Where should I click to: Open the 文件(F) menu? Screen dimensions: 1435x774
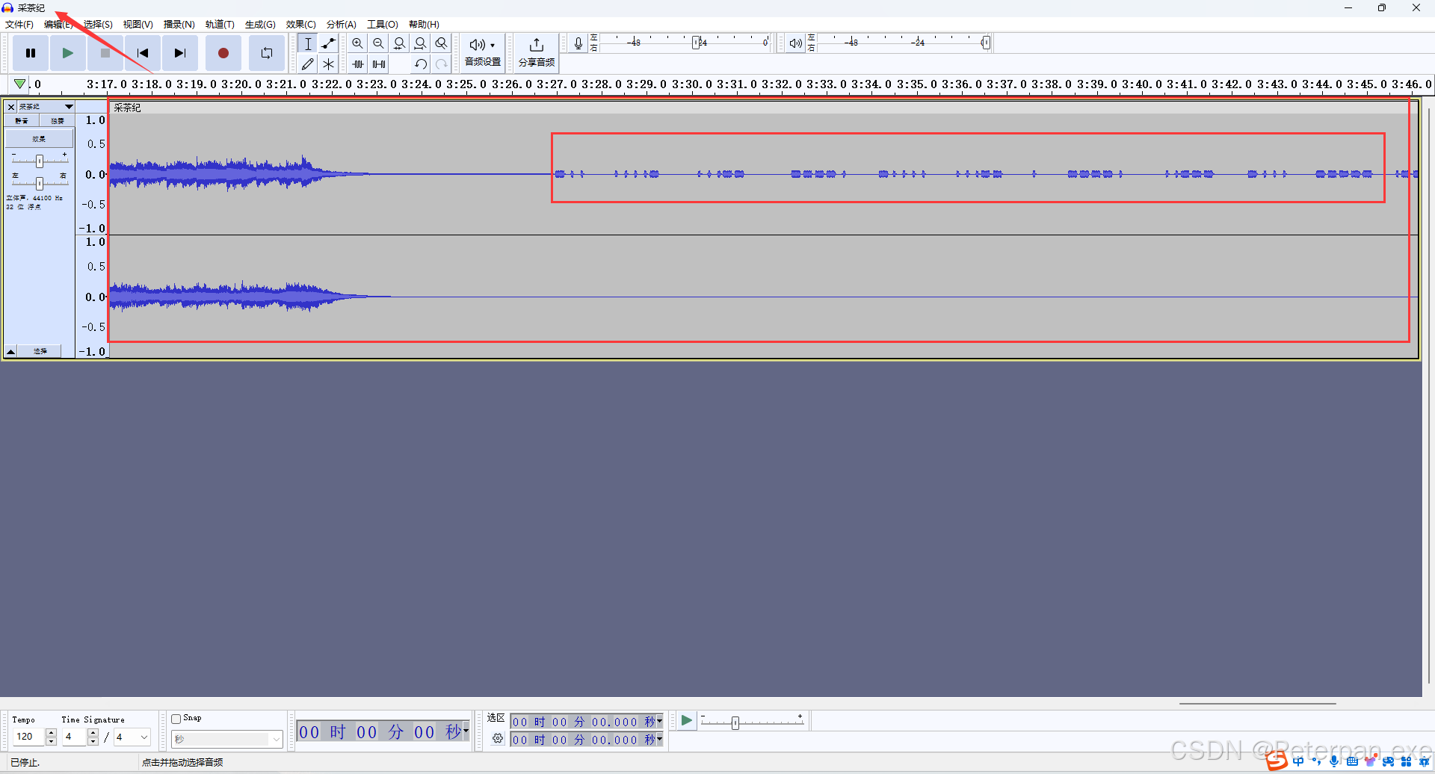coord(19,25)
